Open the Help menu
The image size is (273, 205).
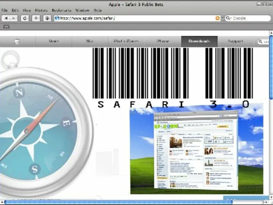(98, 10)
